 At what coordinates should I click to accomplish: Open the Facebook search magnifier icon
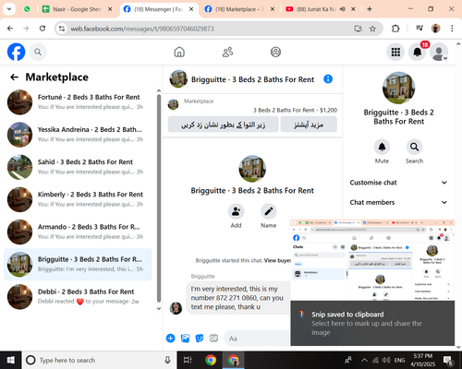38,52
